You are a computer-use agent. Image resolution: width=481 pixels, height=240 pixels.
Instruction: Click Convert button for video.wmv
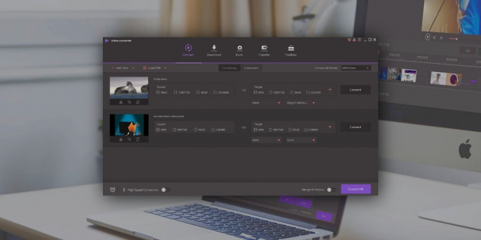point(355,90)
